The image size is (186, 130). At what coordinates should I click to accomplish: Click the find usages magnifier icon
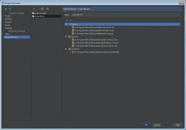(48, 9)
